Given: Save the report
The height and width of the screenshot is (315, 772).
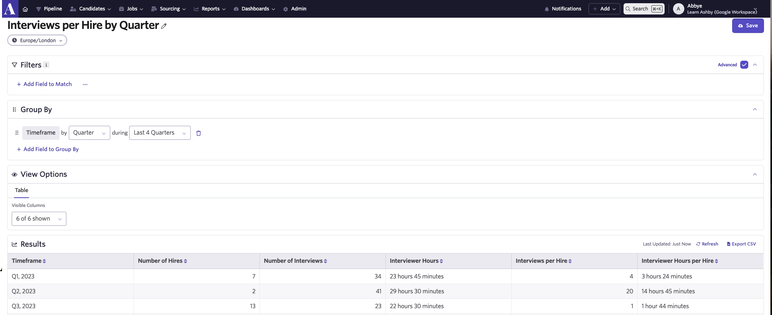Looking at the screenshot, I should tap(748, 26).
